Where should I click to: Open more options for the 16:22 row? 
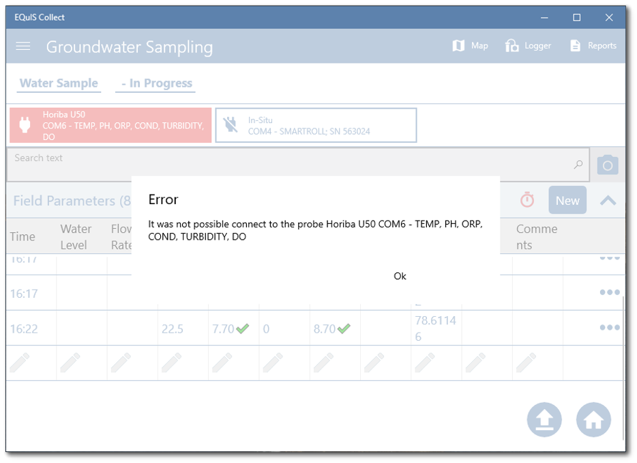pyautogui.click(x=610, y=328)
